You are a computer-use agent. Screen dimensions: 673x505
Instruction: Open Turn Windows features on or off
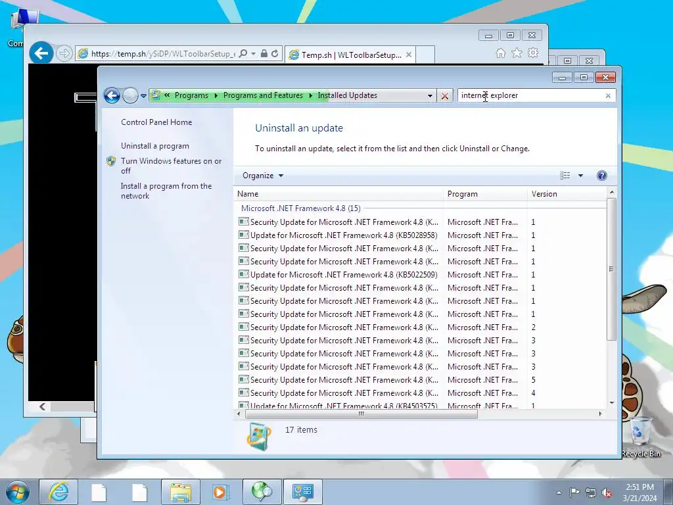[x=171, y=166]
